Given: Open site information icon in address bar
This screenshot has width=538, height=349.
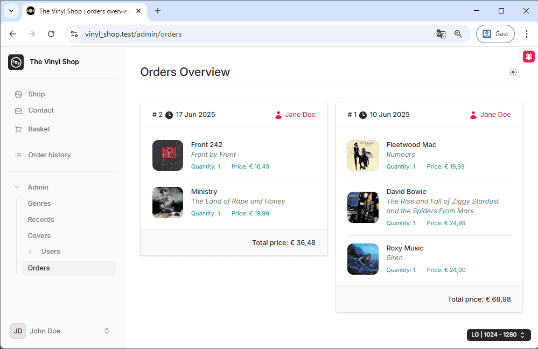Looking at the screenshot, I should click(x=74, y=34).
